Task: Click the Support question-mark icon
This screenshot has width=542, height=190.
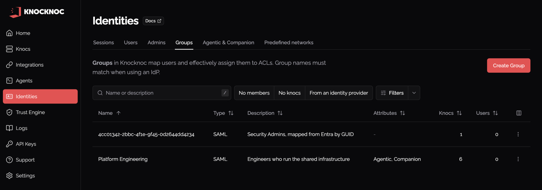Action: click(9, 160)
